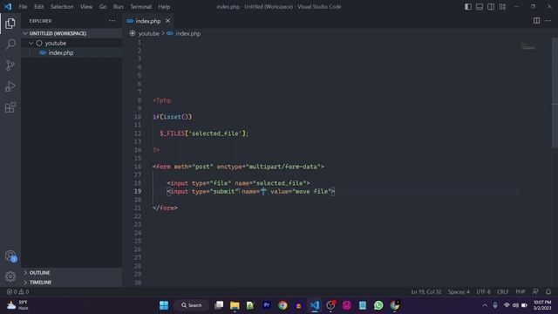
Task: Open Adobe Premiere Pro from taskbar
Action: 266,305
